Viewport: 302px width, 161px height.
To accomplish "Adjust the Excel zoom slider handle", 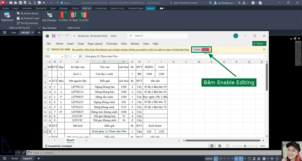I will (x=245, y=146).
